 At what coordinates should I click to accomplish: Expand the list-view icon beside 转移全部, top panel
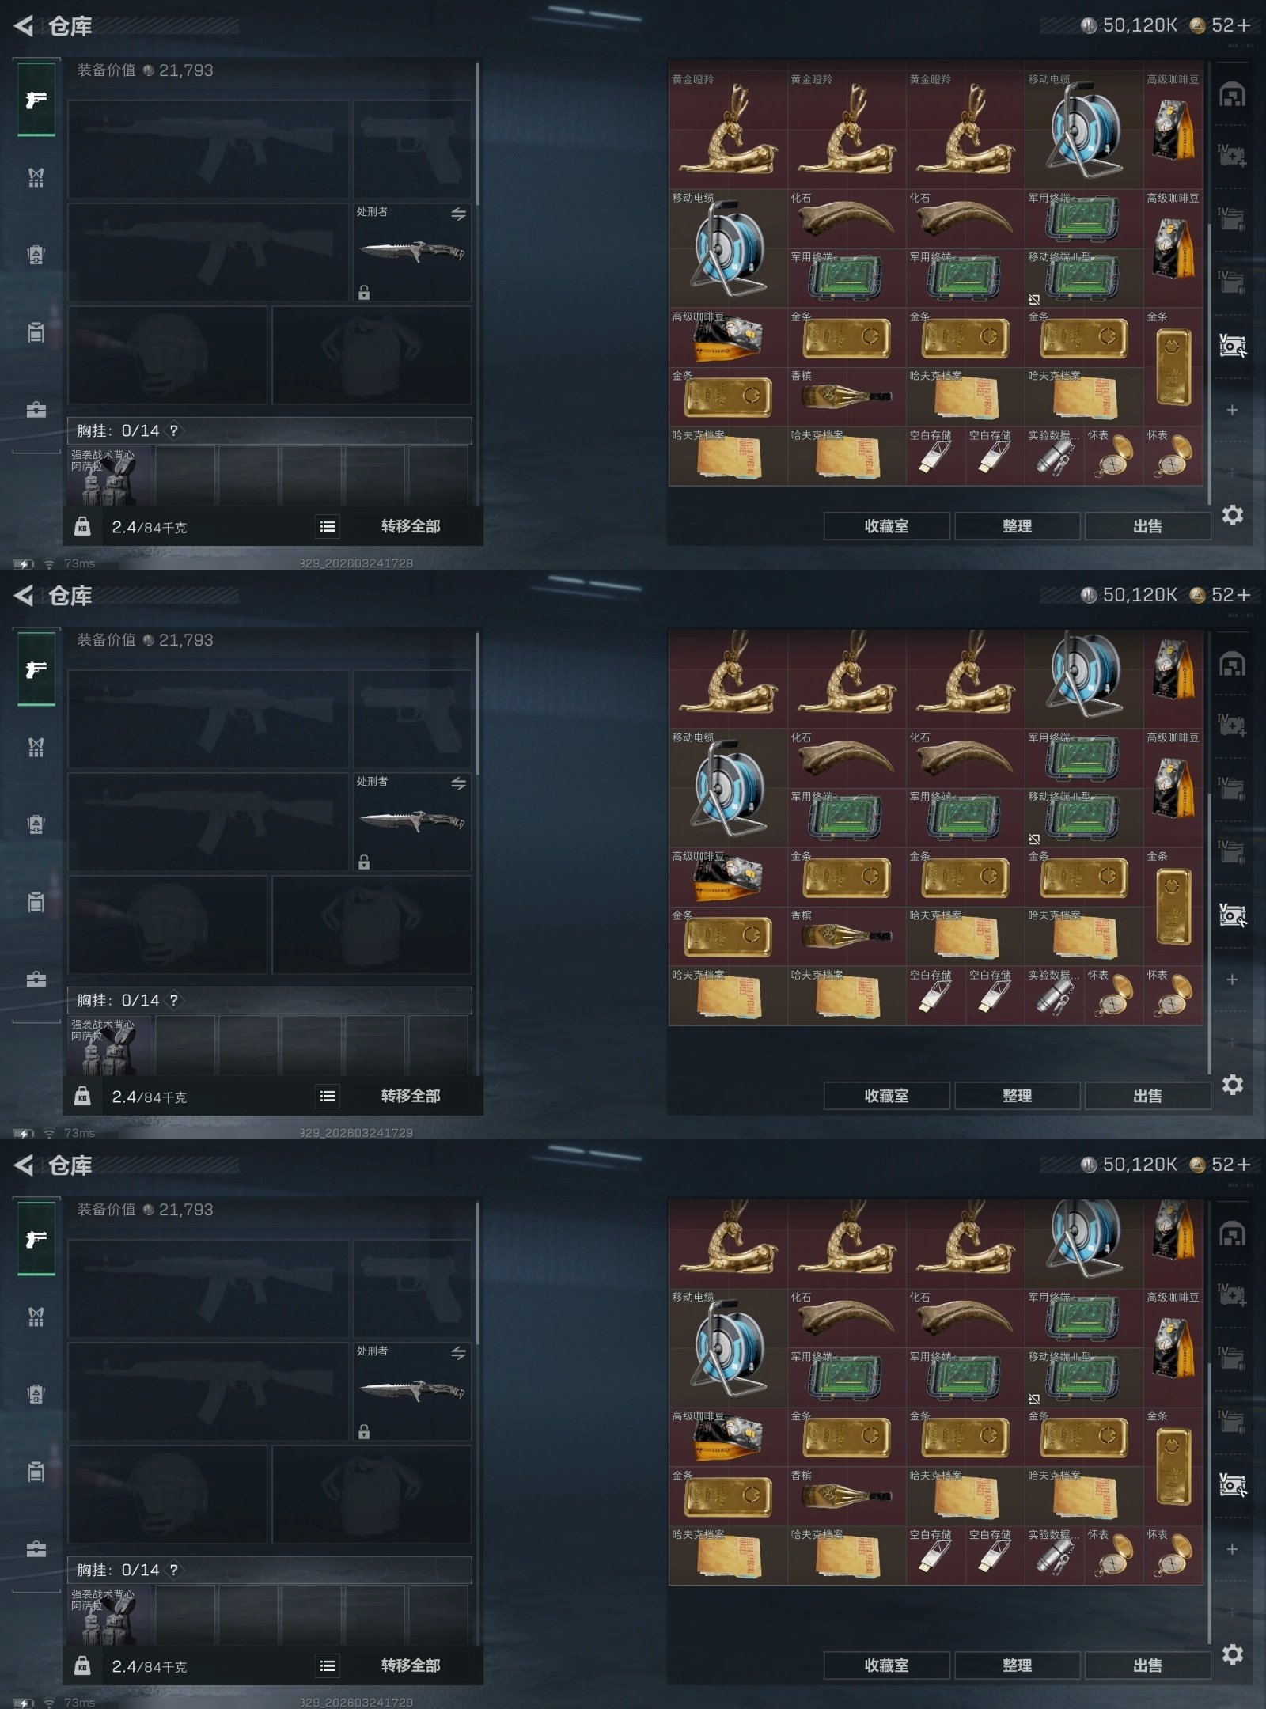point(328,527)
